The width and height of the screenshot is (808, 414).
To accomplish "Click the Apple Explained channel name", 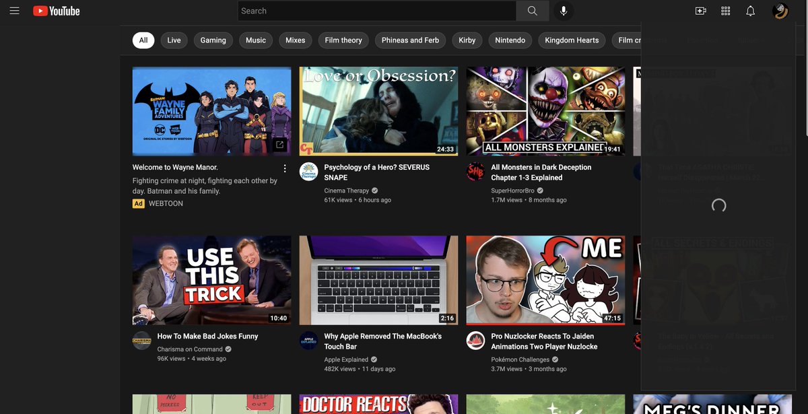I will [346, 359].
